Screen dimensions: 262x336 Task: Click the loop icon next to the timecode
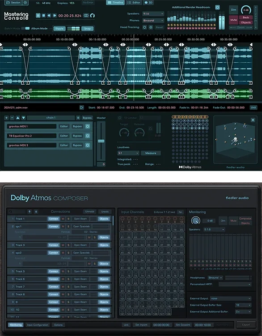93,15
